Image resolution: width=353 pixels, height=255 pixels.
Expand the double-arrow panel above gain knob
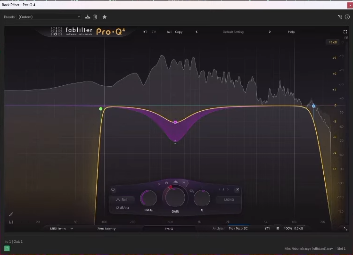click(x=184, y=182)
